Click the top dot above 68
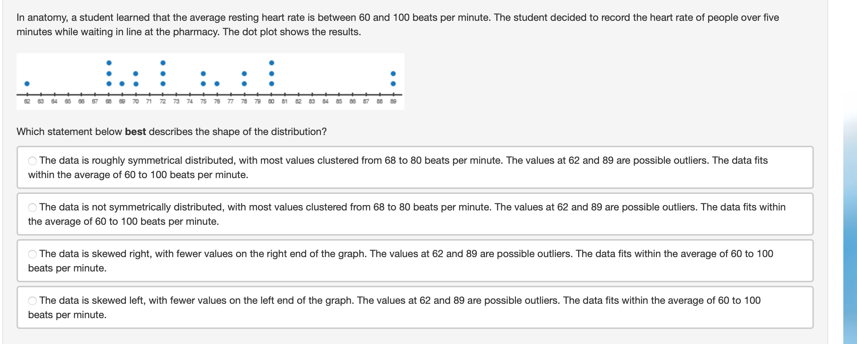The height and width of the screenshot is (344, 857). point(109,63)
